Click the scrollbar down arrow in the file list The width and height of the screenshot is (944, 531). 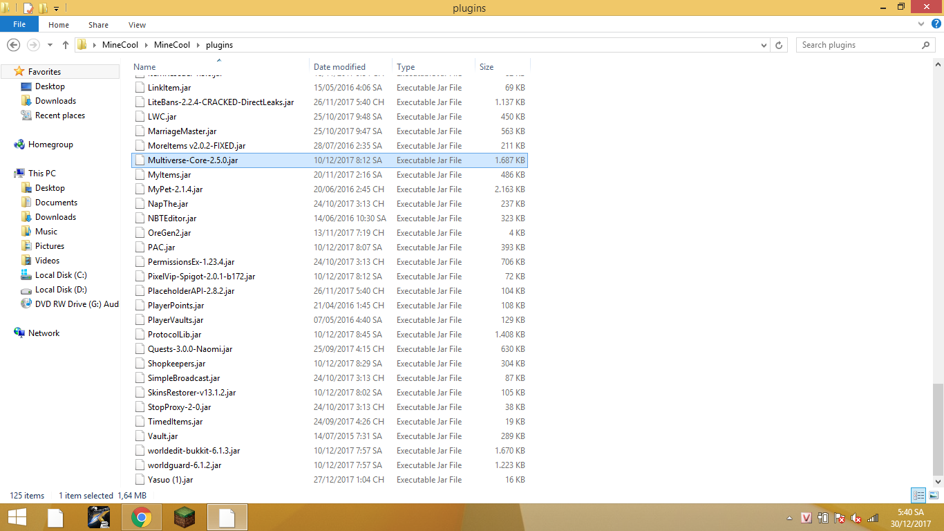(938, 481)
